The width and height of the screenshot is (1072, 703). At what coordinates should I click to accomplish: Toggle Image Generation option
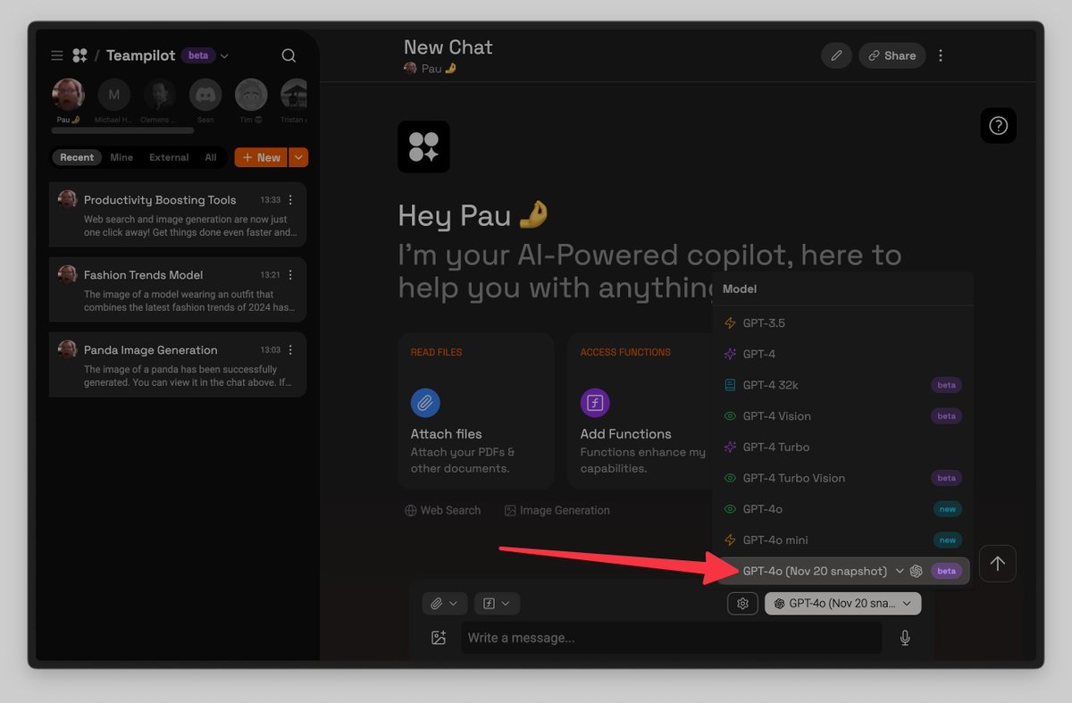pos(557,511)
